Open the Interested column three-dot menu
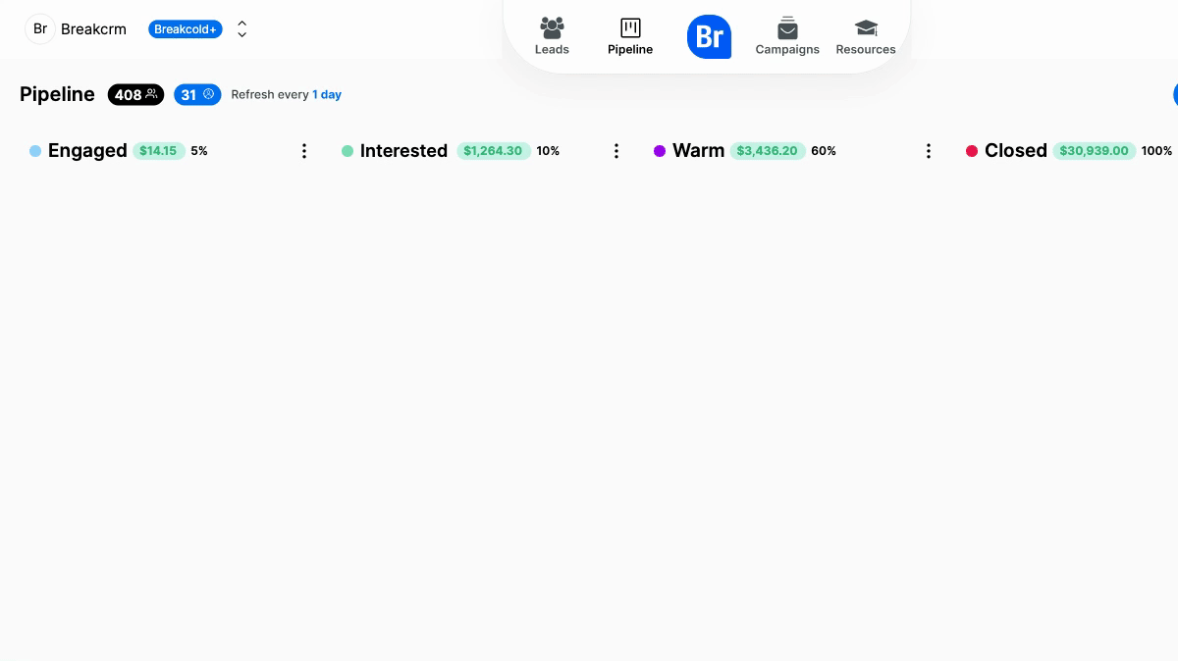 pyautogui.click(x=616, y=151)
